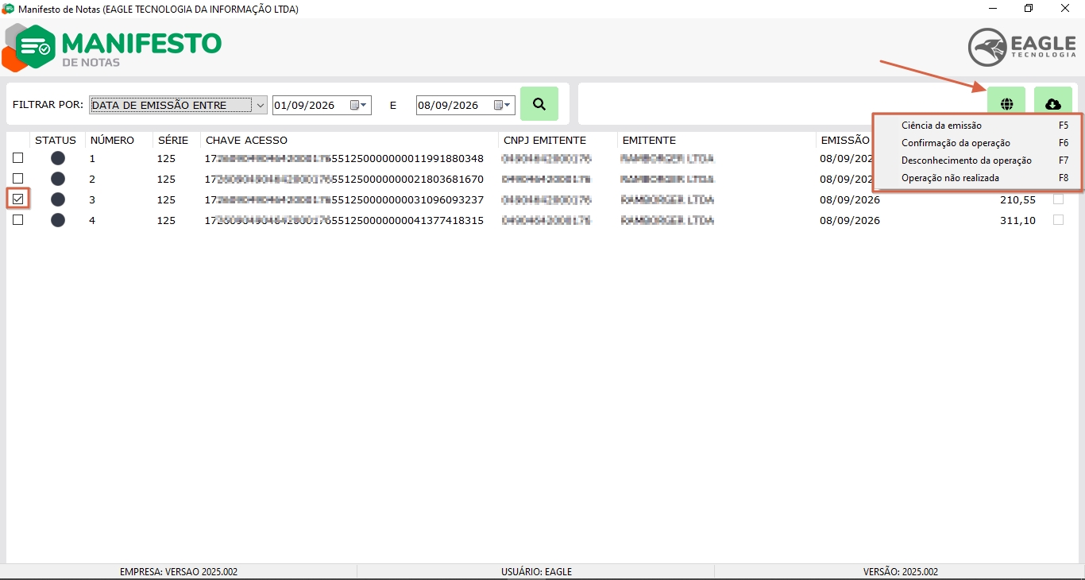Click the magnifier search button
The width and height of the screenshot is (1085, 580).
(539, 104)
